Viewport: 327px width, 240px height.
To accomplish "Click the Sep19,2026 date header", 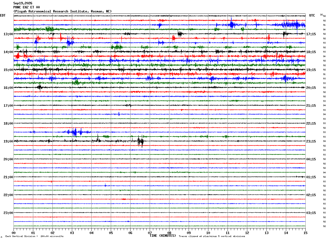I will [x=23, y=3].
